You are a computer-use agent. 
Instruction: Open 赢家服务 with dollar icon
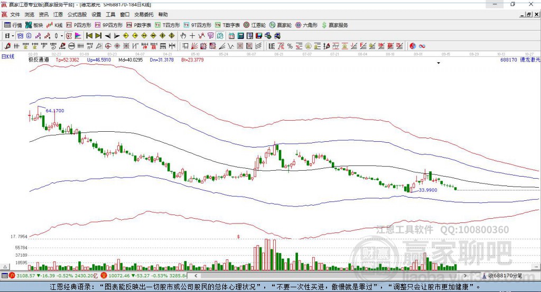point(334,25)
